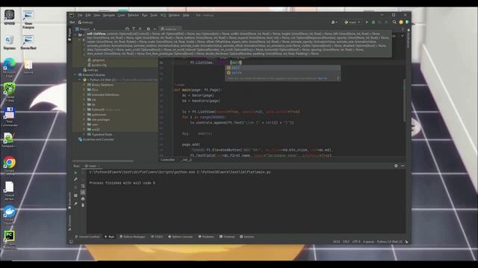The image size is (478, 268).
Task: Expand the Typeshed Stubs folder
Action: (84, 134)
